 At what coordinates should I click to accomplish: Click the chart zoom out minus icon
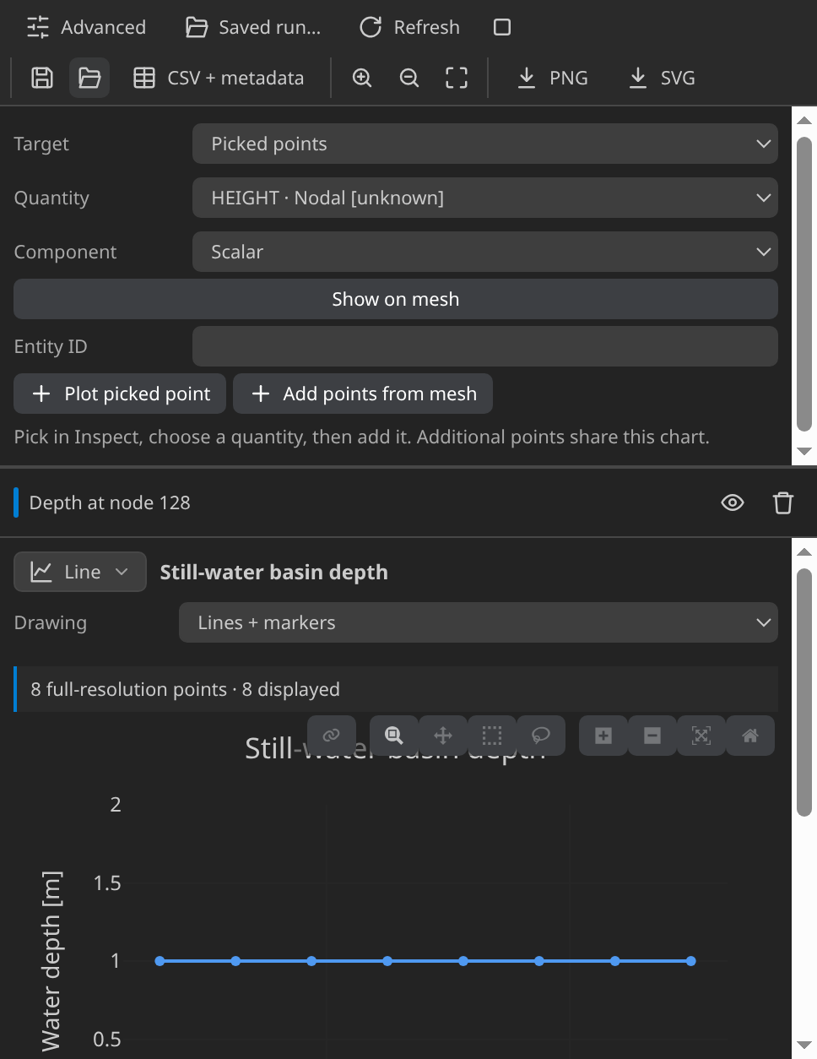pyautogui.click(x=652, y=735)
